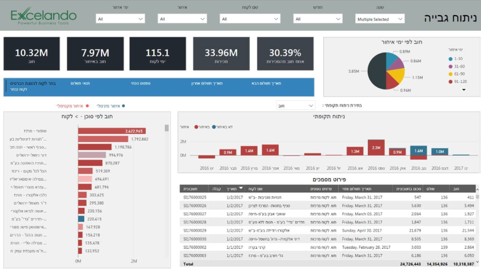The height and width of the screenshot is (269, 481).
Task: Click the blue לא באיחור legend dot
Action: 215,126
